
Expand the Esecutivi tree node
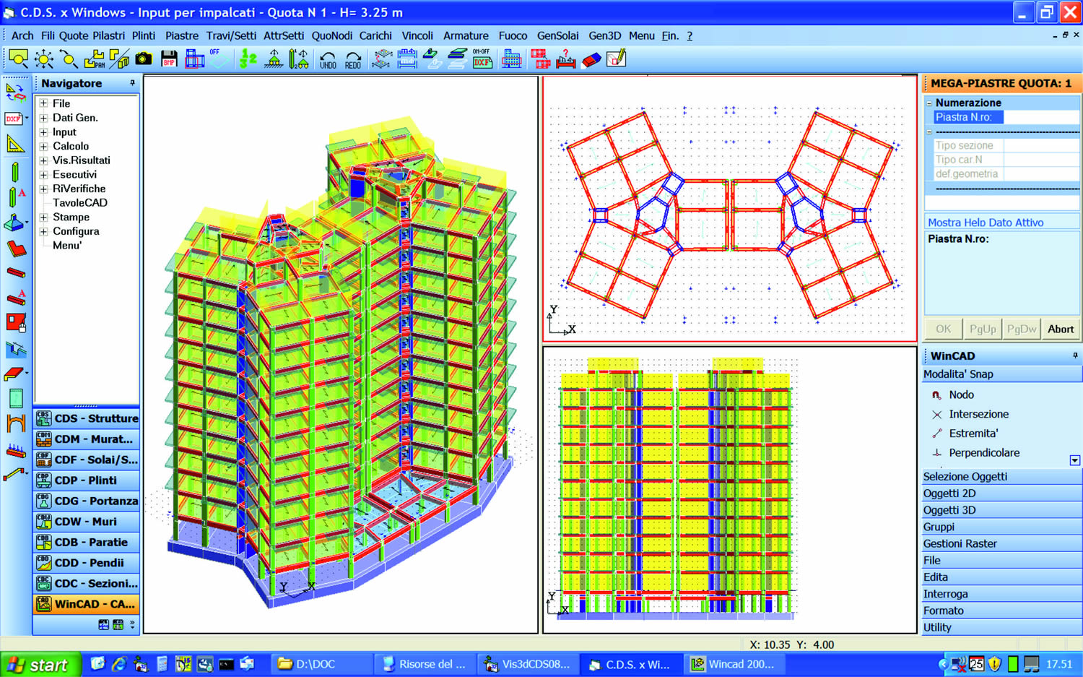click(44, 175)
